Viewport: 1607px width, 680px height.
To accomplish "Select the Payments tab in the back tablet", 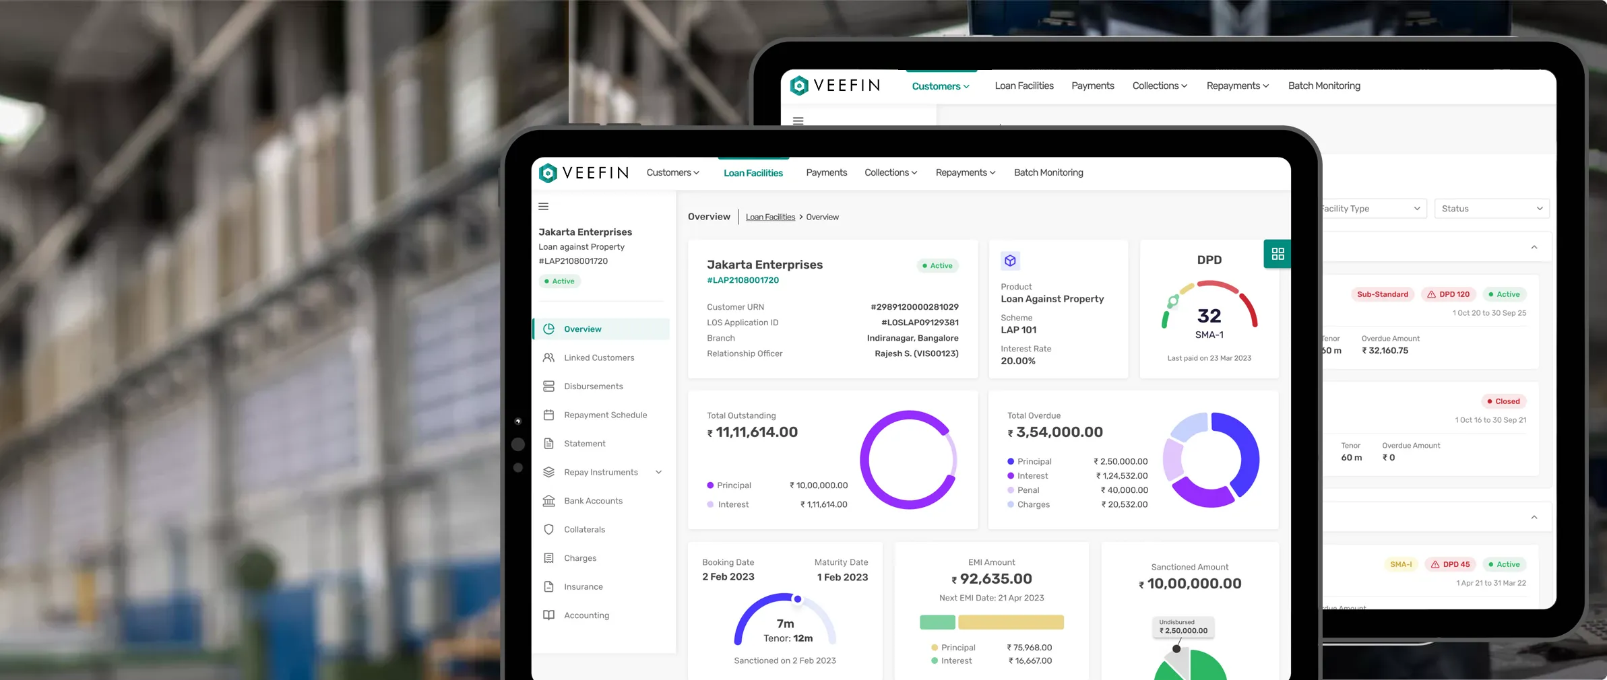I will click(x=1093, y=86).
